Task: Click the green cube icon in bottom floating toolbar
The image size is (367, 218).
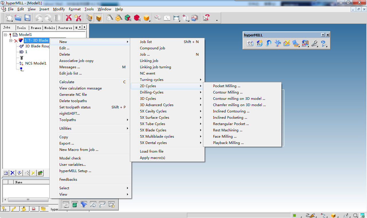Action: coord(75,205)
